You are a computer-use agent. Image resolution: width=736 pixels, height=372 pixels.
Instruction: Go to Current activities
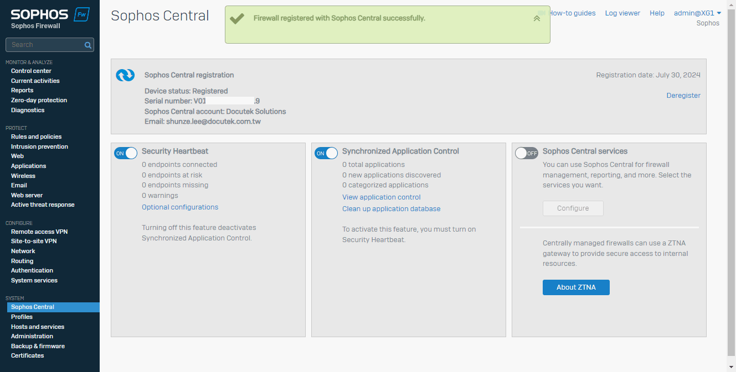35,81
